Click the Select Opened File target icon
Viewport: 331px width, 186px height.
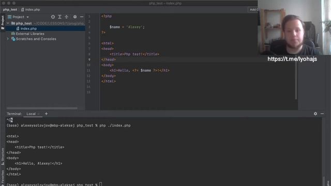(x=53, y=17)
